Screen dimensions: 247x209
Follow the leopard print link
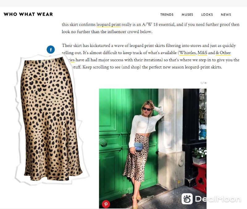[109, 25]
